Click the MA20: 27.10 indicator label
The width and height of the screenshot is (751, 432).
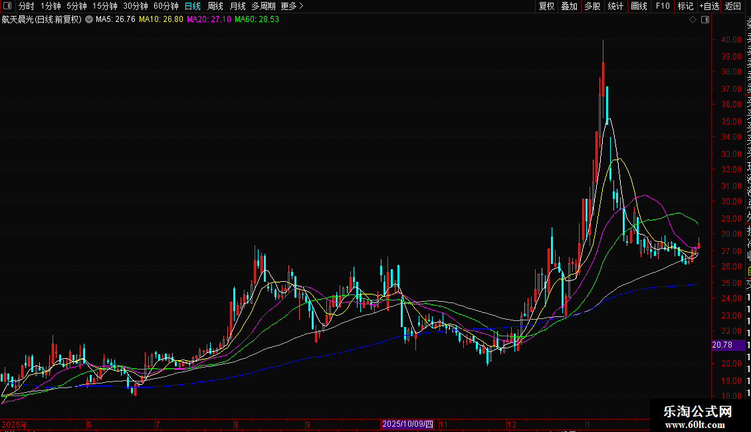[209, 20]
